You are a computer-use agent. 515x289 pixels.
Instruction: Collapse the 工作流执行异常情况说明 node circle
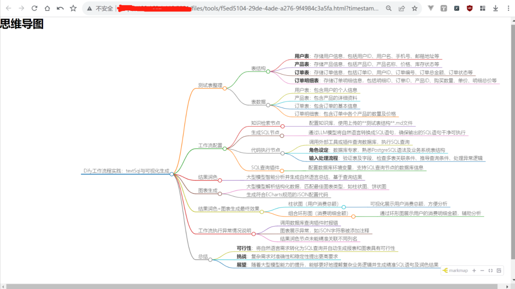[254, 234]
